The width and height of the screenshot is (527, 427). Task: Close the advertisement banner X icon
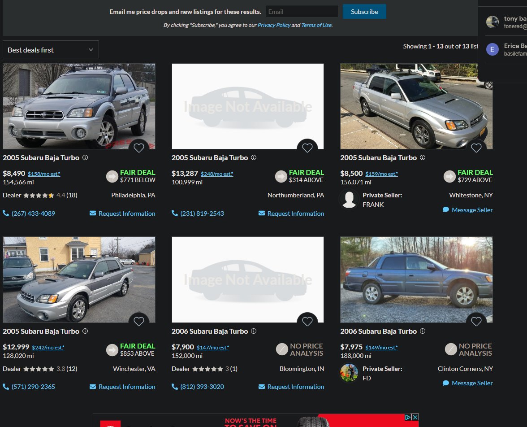(x=415, y=417)
